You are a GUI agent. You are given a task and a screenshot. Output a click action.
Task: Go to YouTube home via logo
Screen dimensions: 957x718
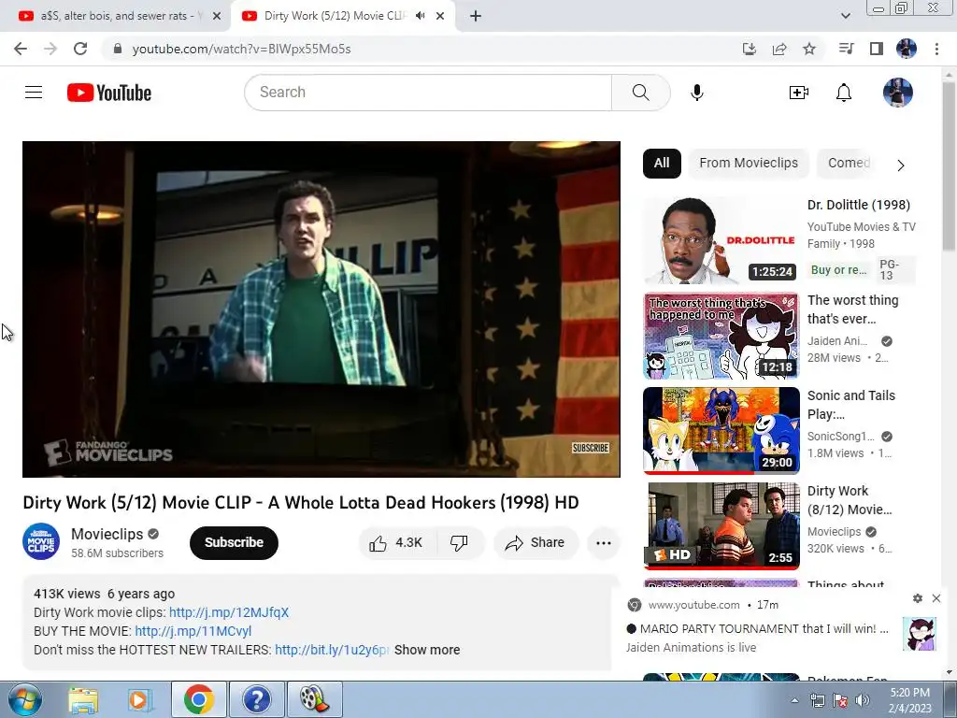click(109, 93)
